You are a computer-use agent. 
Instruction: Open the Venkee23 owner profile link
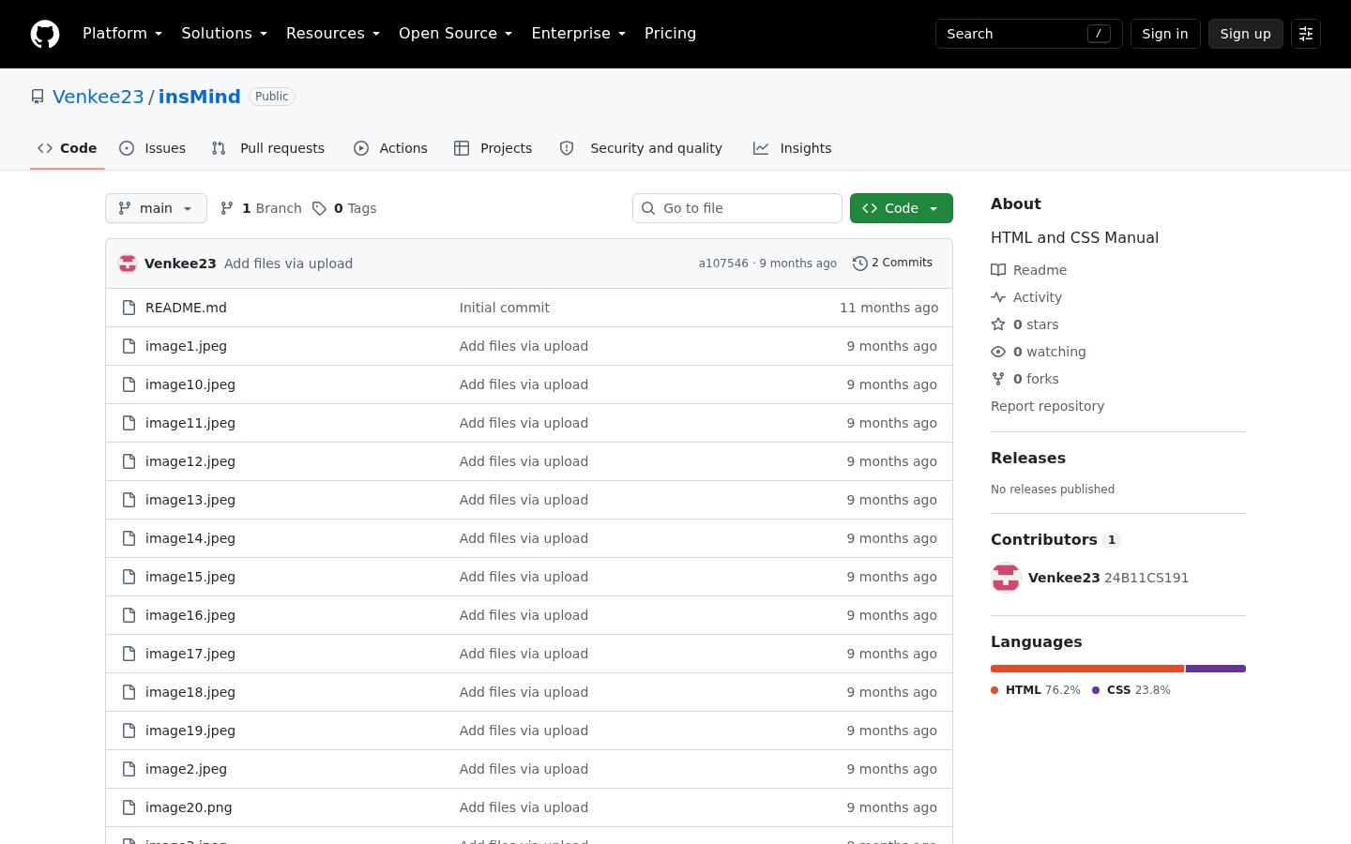[99, 97]
